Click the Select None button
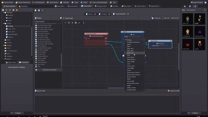 175,18
